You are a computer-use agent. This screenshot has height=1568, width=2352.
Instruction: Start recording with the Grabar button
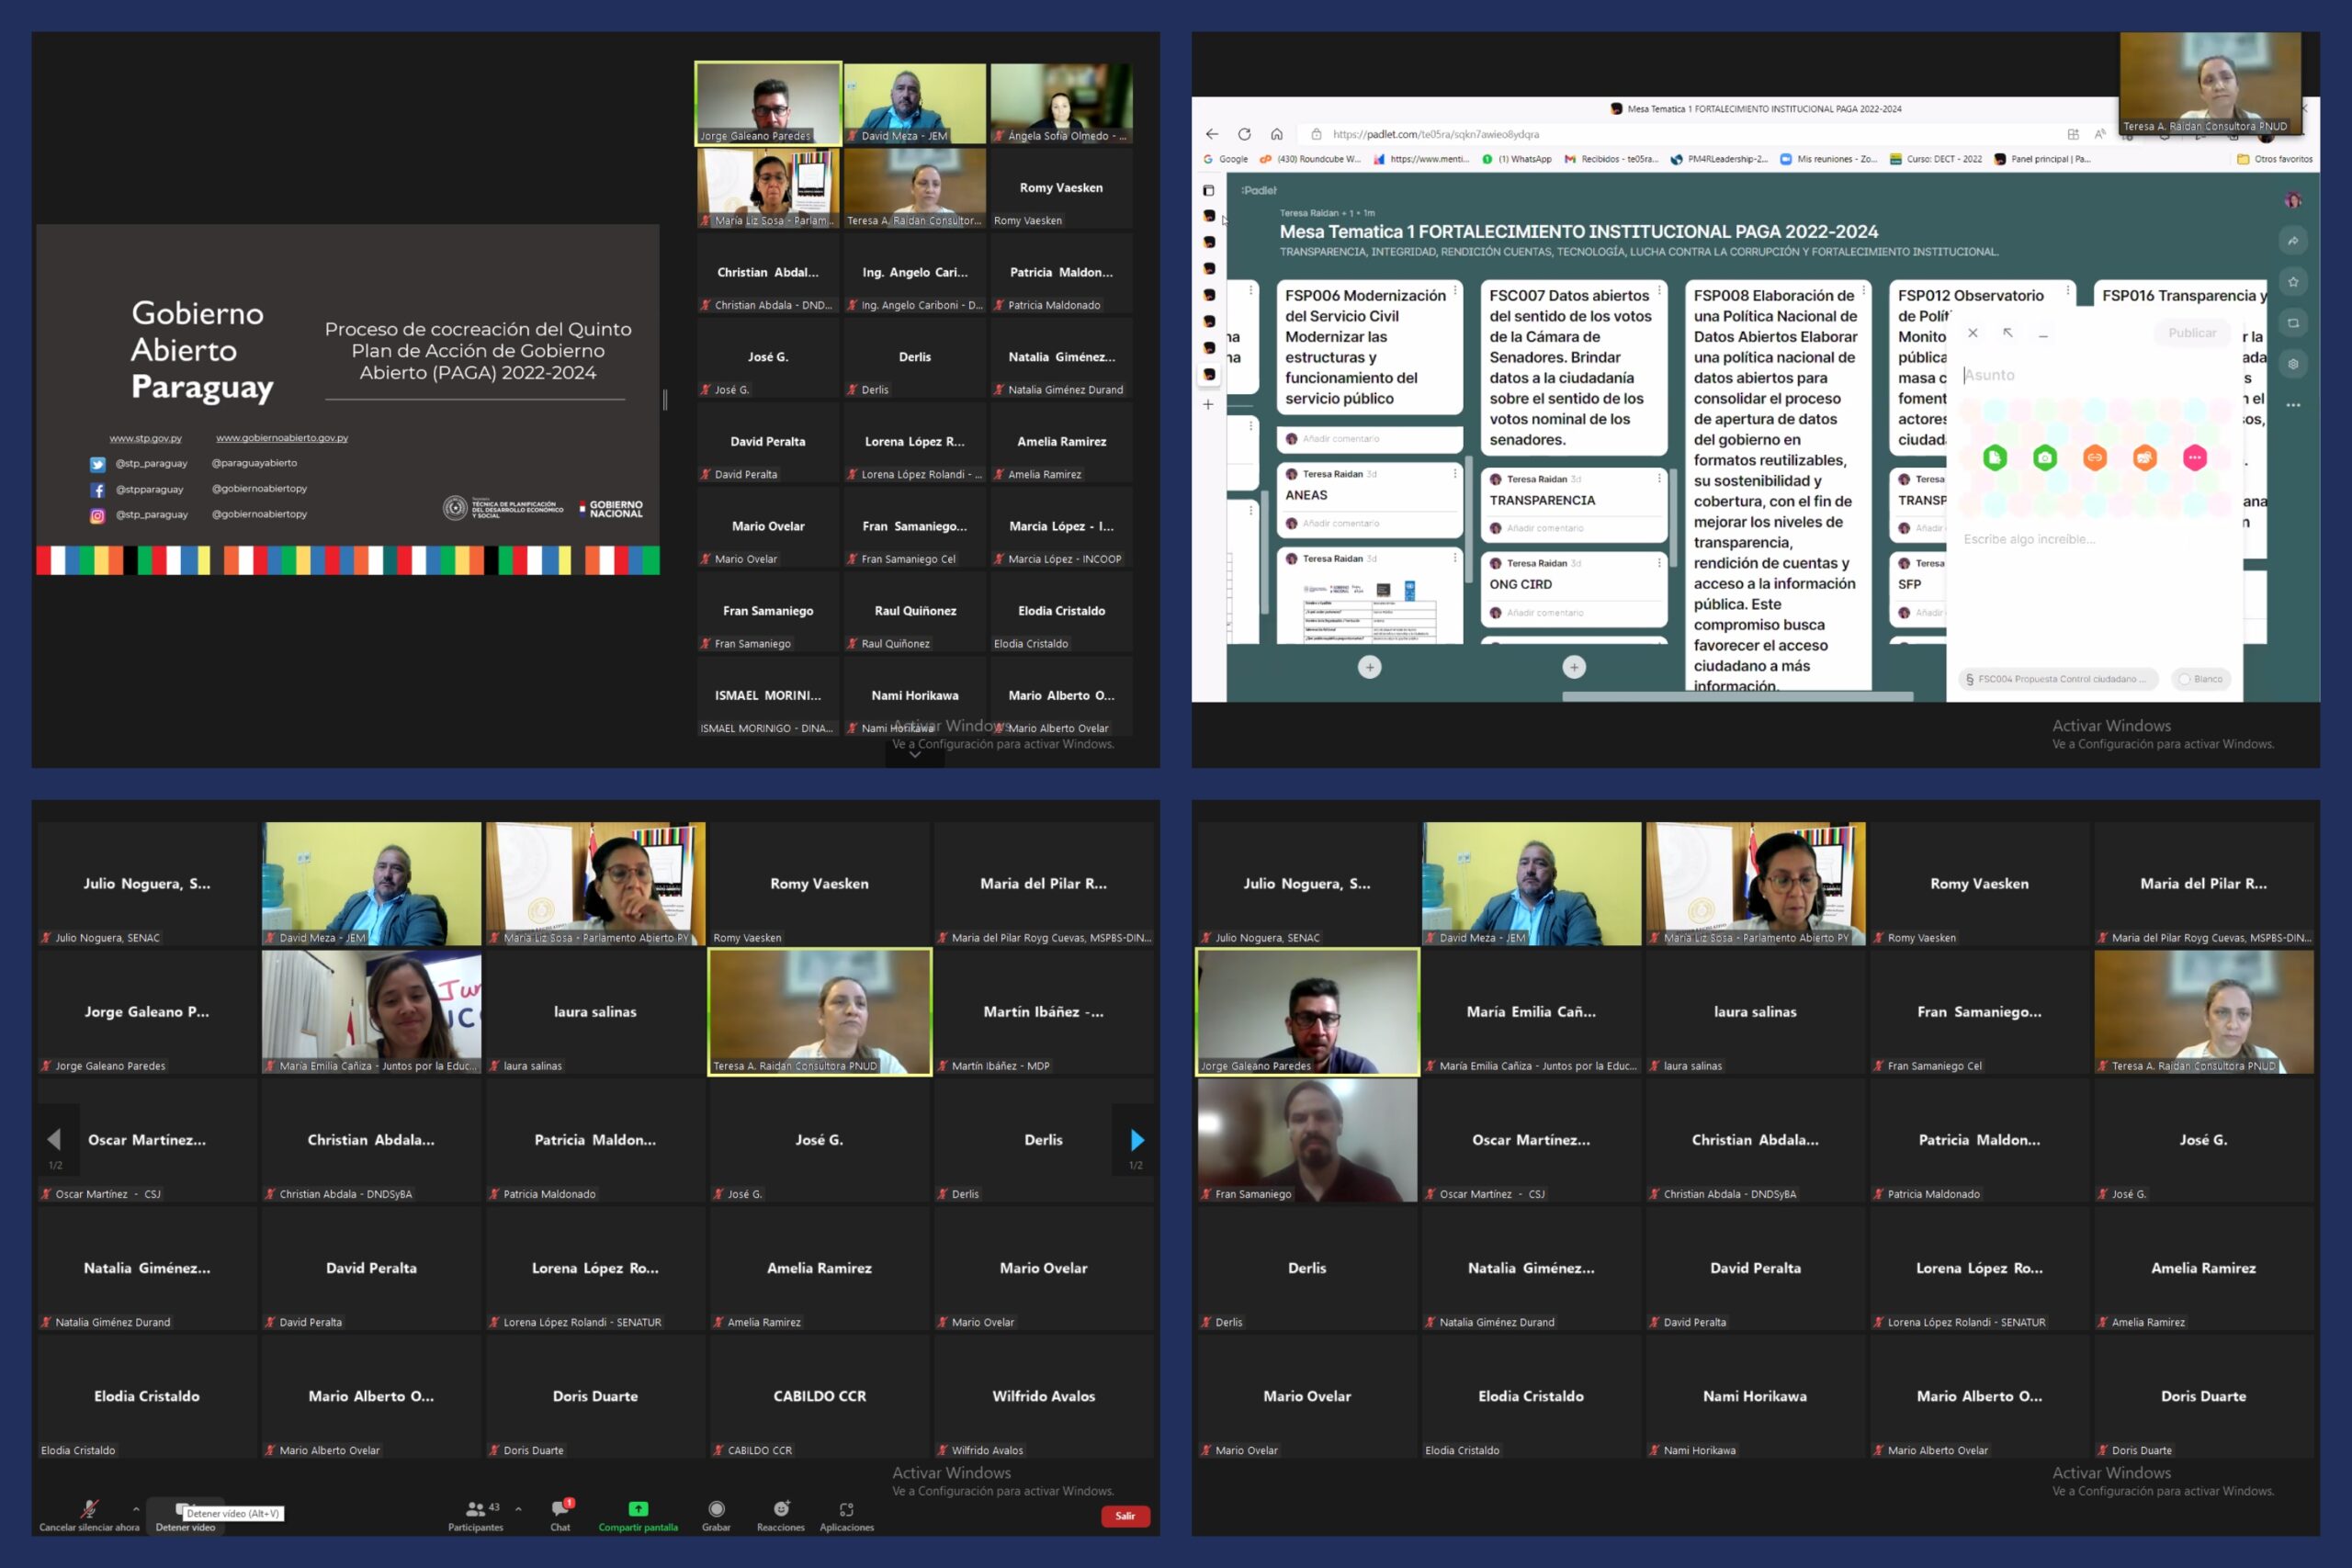[716, 1509]
